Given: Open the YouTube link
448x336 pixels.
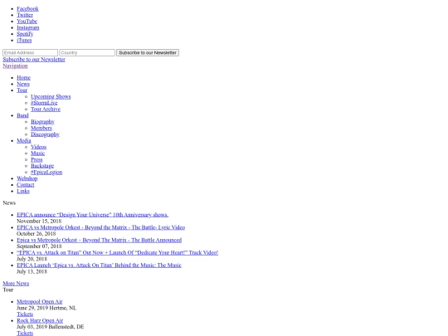Looking at the screenshot, I should (27, 22).
